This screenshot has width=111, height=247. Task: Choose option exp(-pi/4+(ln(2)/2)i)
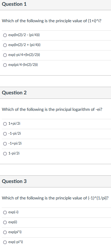(x=5, y=55)
